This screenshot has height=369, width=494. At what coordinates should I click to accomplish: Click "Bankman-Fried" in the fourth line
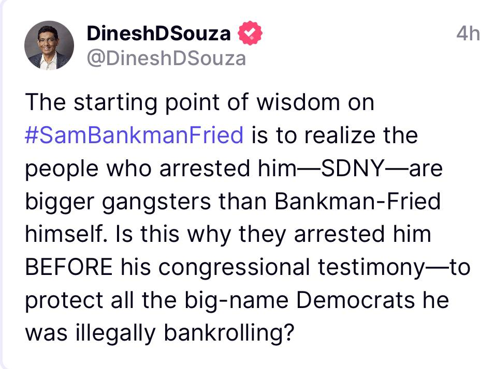[357, 202]
